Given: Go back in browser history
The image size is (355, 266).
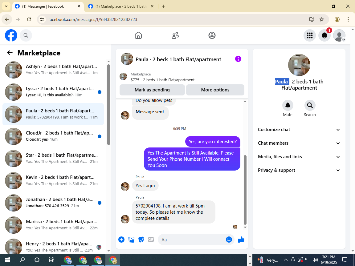Looking at the screenshot, I should point(7,19).
